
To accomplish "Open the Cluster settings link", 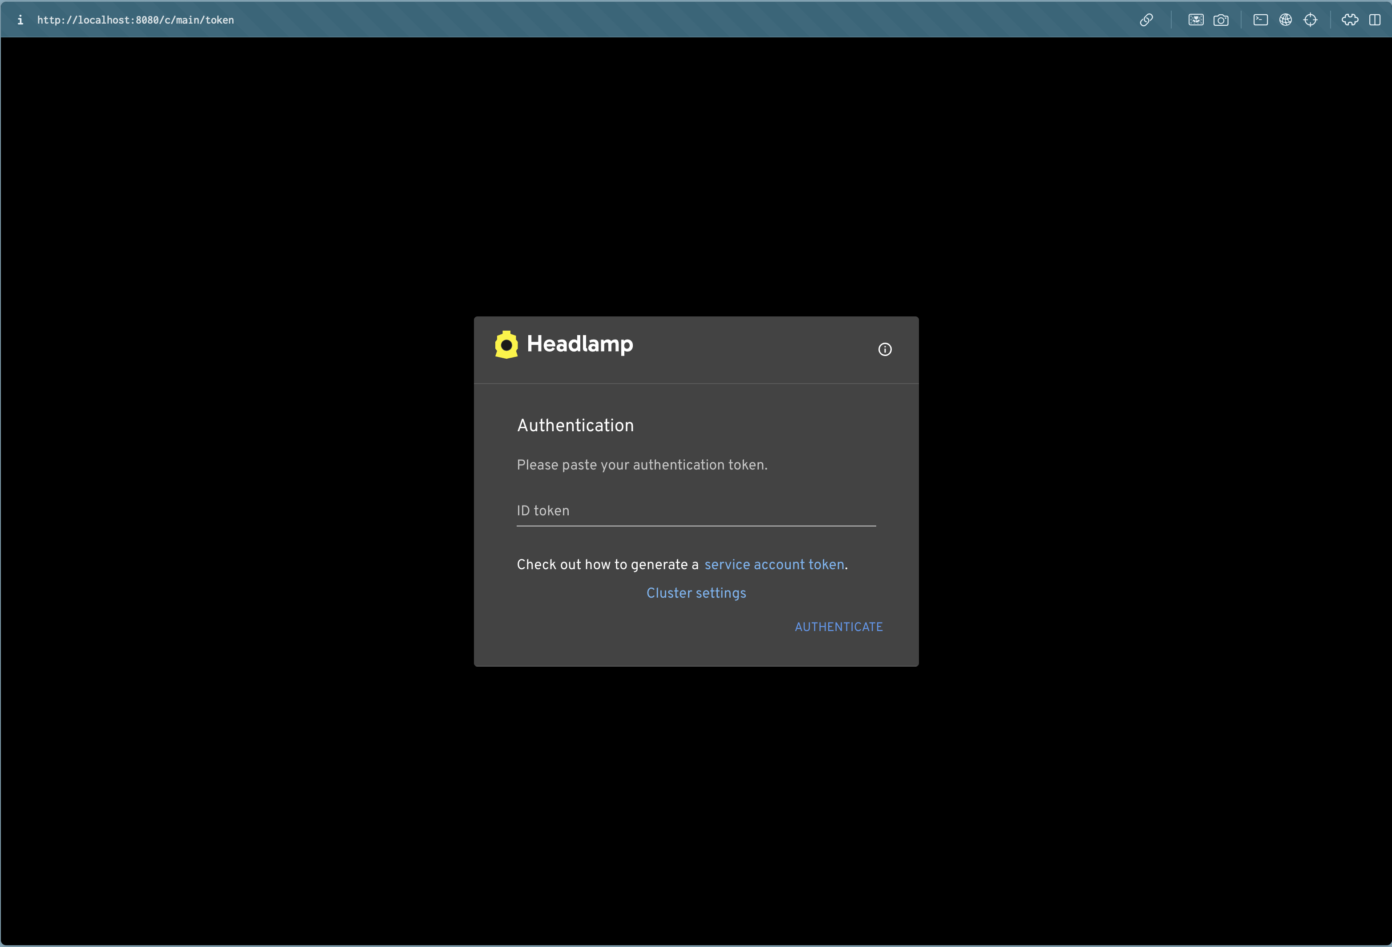I will pos(696,593).
